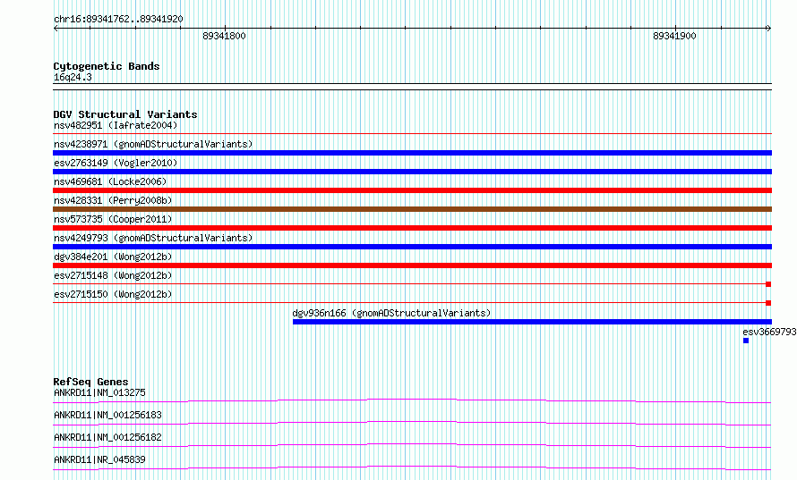Open variant nsv469681 (Locke2006)
Viewport: 797px width, 480px height.
(110, 181)
